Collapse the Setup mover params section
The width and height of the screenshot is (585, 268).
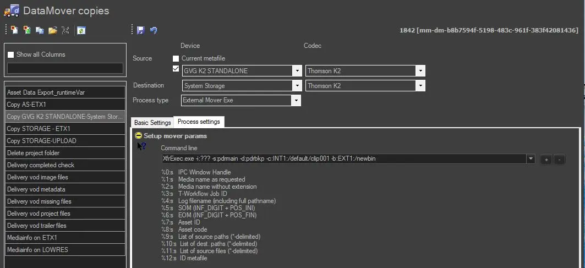(139, 135)
